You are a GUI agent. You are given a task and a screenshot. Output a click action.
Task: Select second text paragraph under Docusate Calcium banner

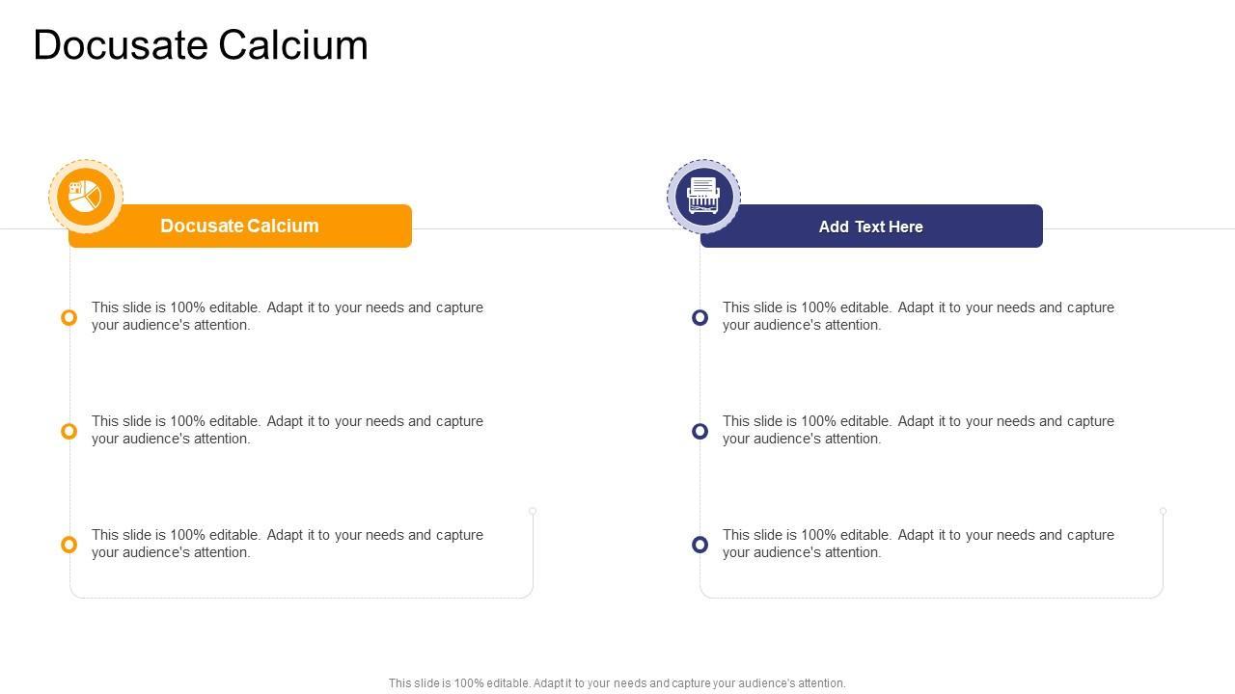coord(288,430)
